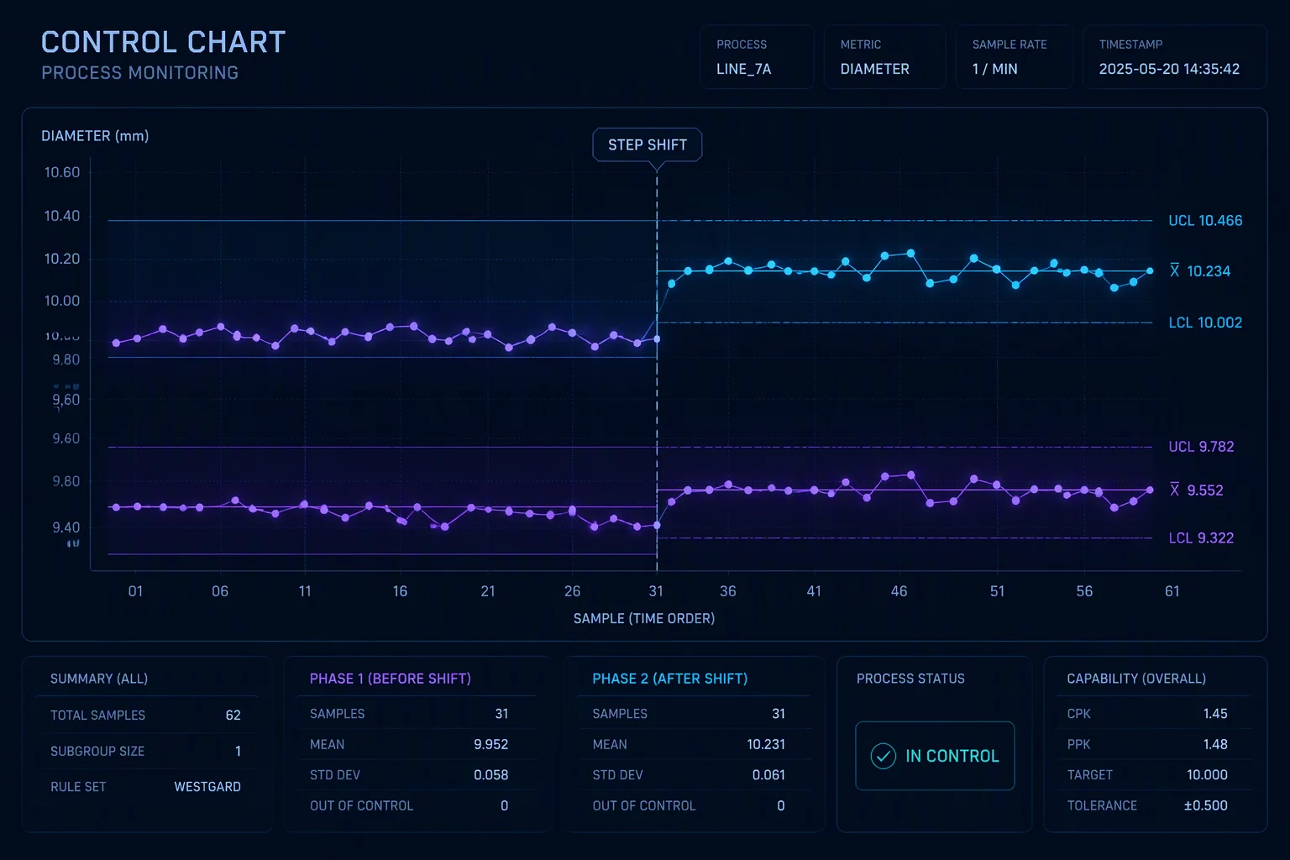This screenshot has width=1290, height=860.
Task: Click the x-axis tick label 21
Action: tap(488, 591)
